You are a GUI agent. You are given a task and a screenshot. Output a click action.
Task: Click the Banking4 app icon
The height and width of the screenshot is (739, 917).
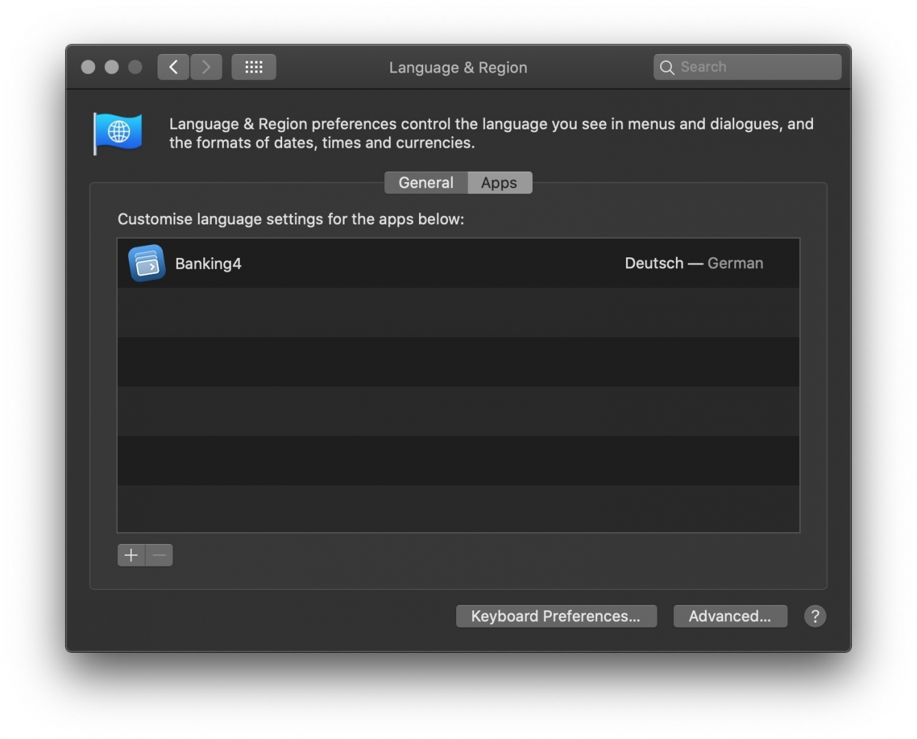coord(147,263)
